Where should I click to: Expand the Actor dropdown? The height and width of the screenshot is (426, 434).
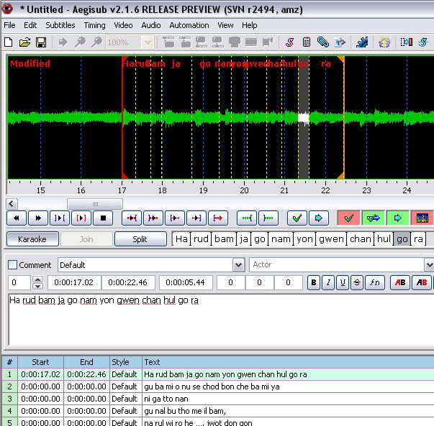tap(429, 265)
